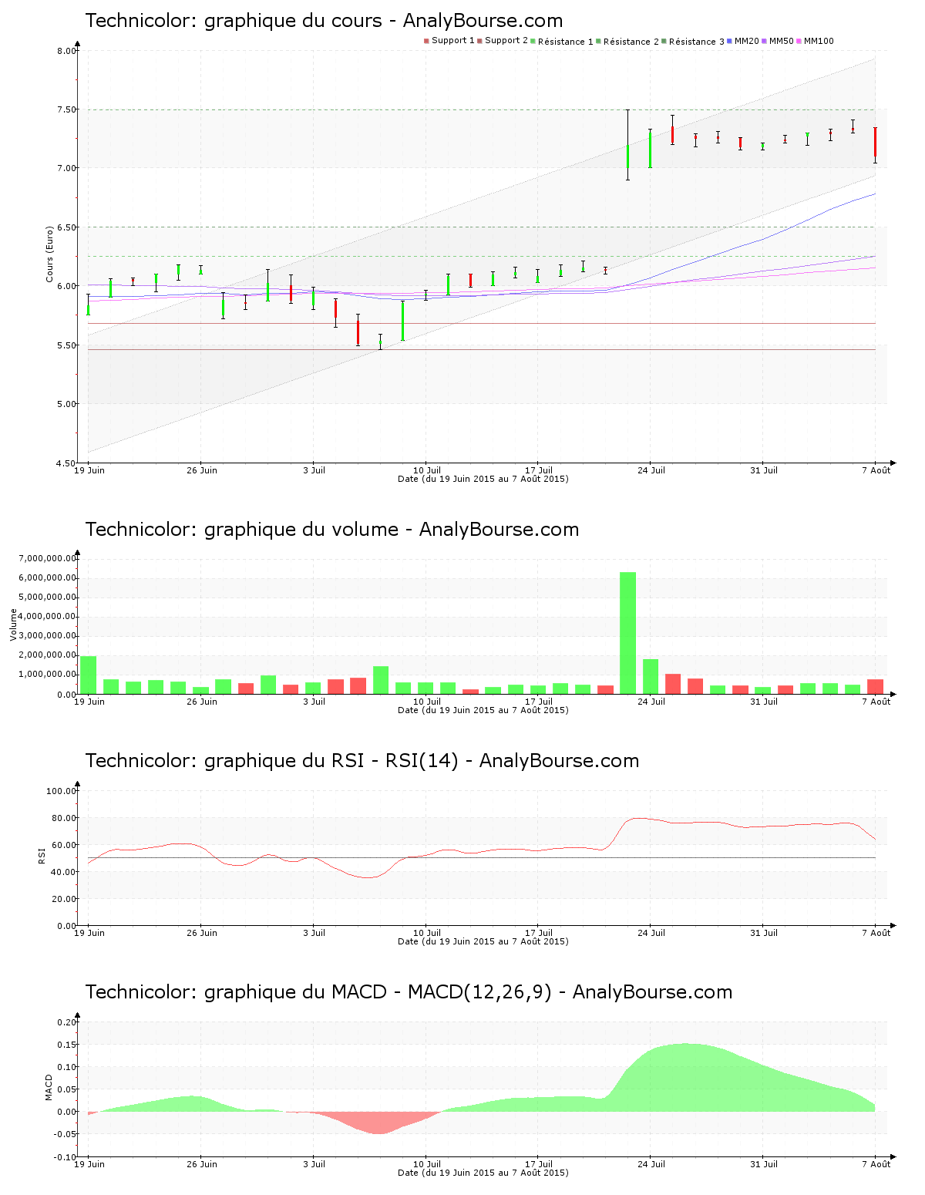Image resolution: width=925 pixels, height=1195 pixels.
Task: Click the tallest green volume bar
Action: pyautogui.click(x=628, y=633)
